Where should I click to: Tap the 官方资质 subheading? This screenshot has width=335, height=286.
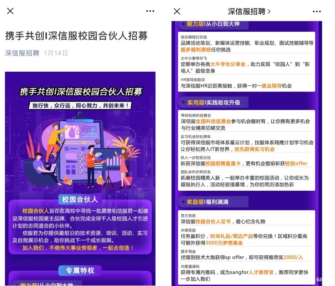click(x=188, y=216)
